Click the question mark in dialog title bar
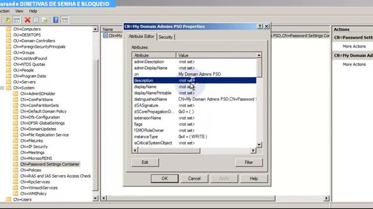The height and width of the screenshot is (209, 373). point(260,26)
